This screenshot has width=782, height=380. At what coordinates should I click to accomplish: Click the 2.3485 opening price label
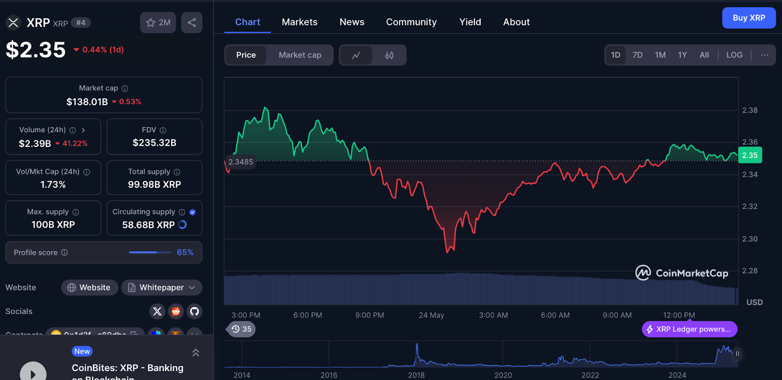point(241,162)
